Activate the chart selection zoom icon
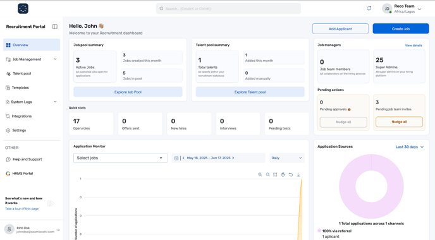Screen dimensions: 435x240 tap(275, 174)
